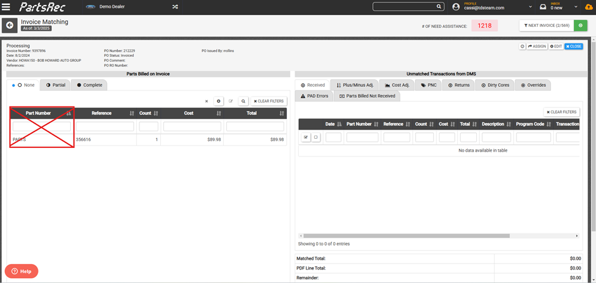Click the Assign button
Screen dimensions: 596x283
(x=537, y=46)
